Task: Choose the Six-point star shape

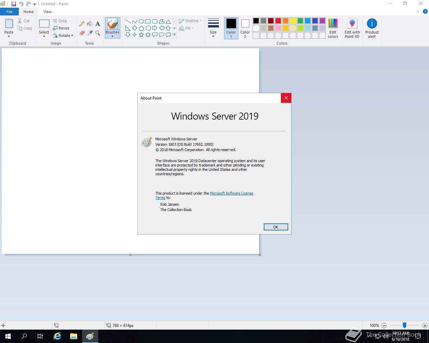Action: [x=148, y=35]
